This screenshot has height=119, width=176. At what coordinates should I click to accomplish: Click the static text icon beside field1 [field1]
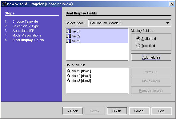click(69, 71)
